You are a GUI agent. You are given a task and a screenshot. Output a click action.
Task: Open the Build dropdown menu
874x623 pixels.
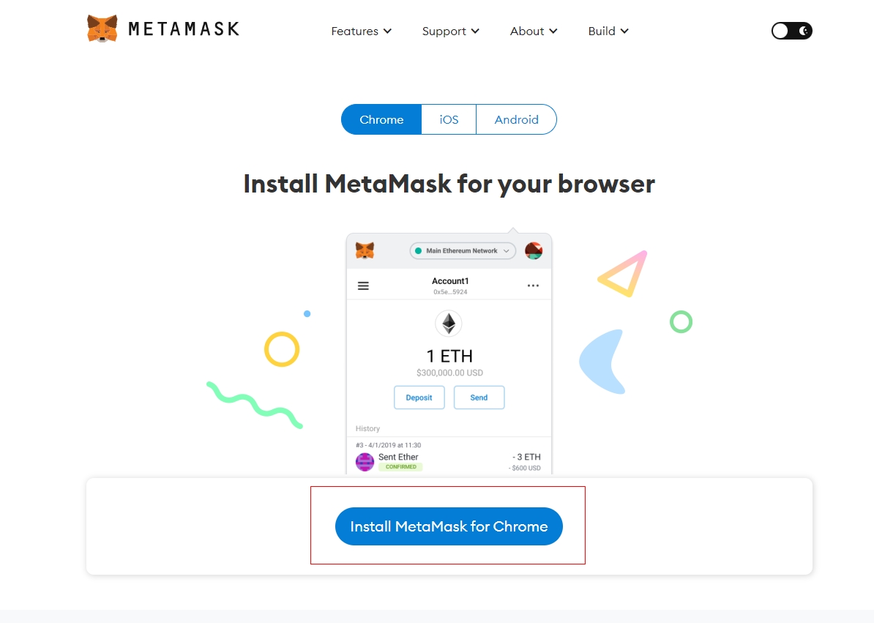pyautogui.click(x=608, y=31)
